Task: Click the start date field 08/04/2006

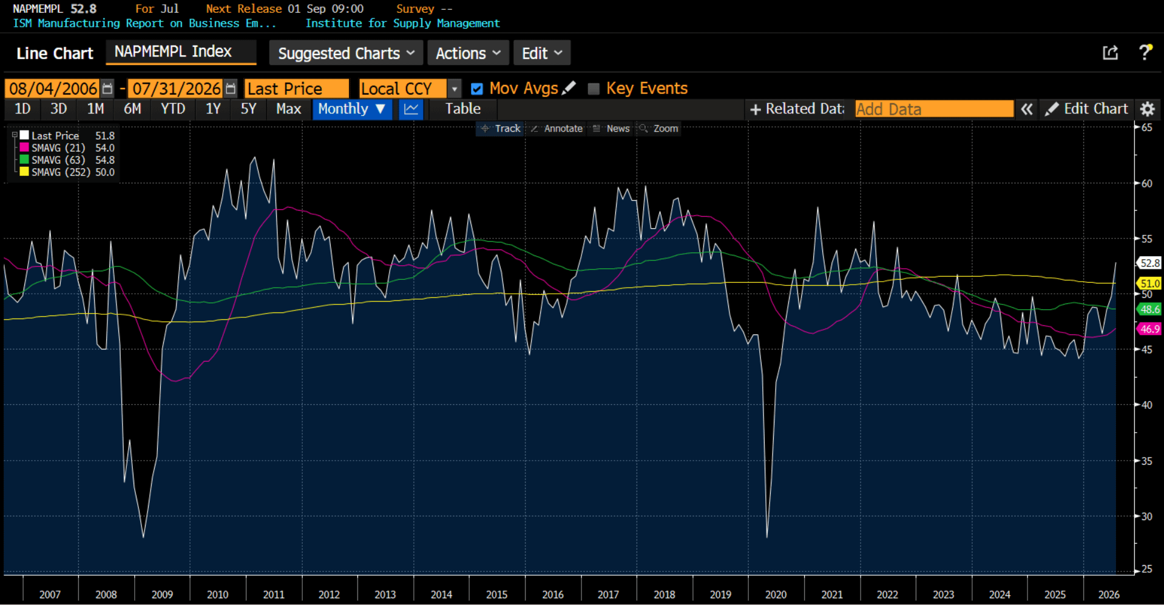Action: tap(53, 89)
